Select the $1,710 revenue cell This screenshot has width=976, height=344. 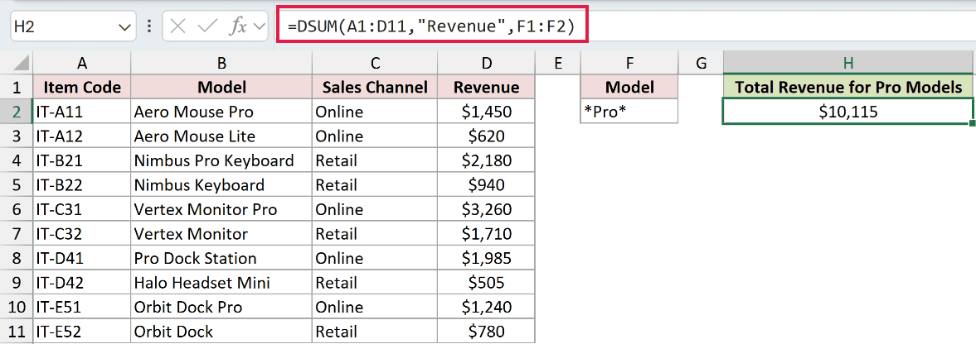click(x=486, y=234)
